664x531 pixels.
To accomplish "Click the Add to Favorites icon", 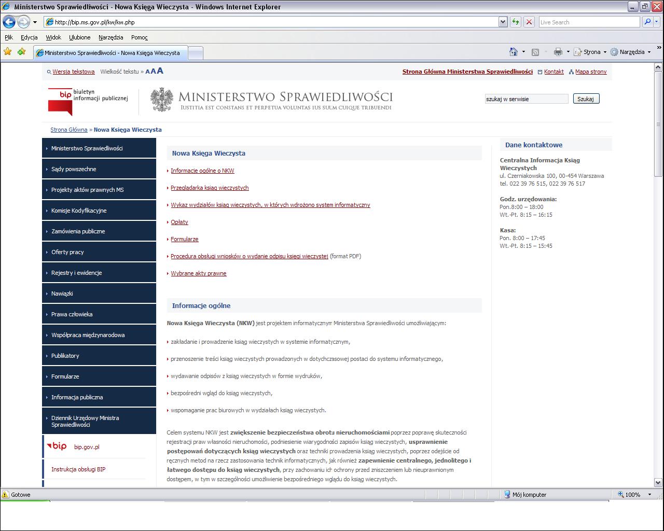I will (21, 51).
